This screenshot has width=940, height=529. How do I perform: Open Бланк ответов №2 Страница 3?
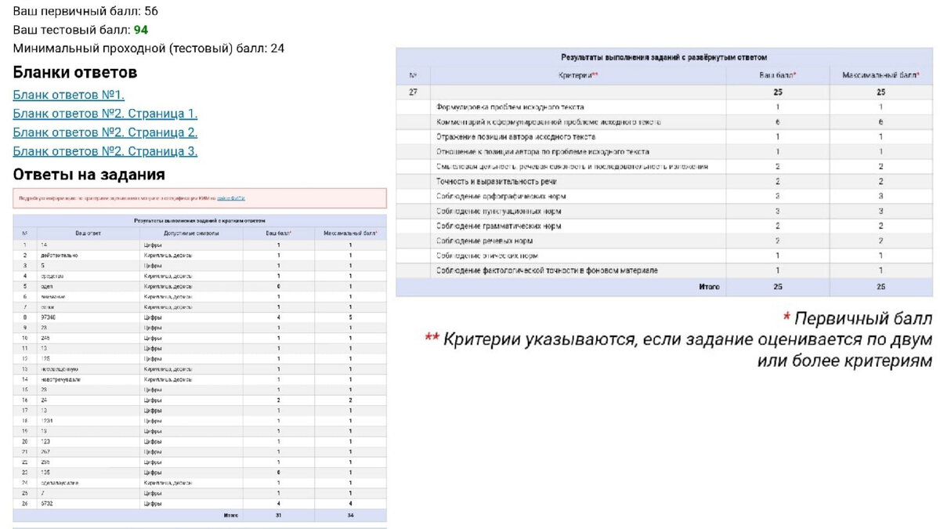(x=106, y=151)
